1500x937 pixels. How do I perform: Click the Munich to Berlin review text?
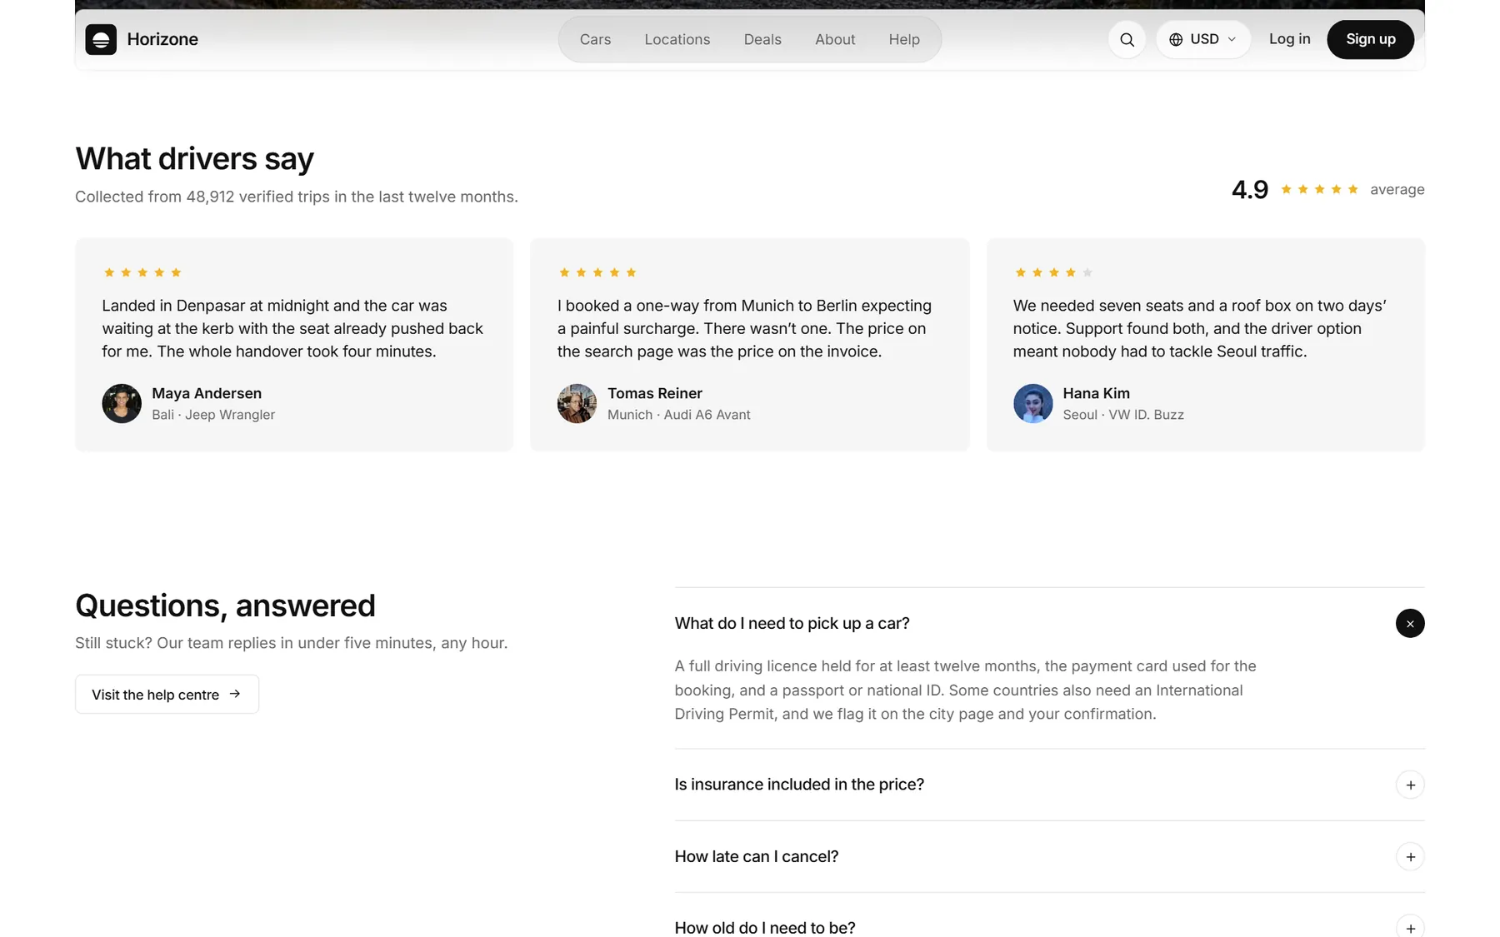click(x=744, y=328)
